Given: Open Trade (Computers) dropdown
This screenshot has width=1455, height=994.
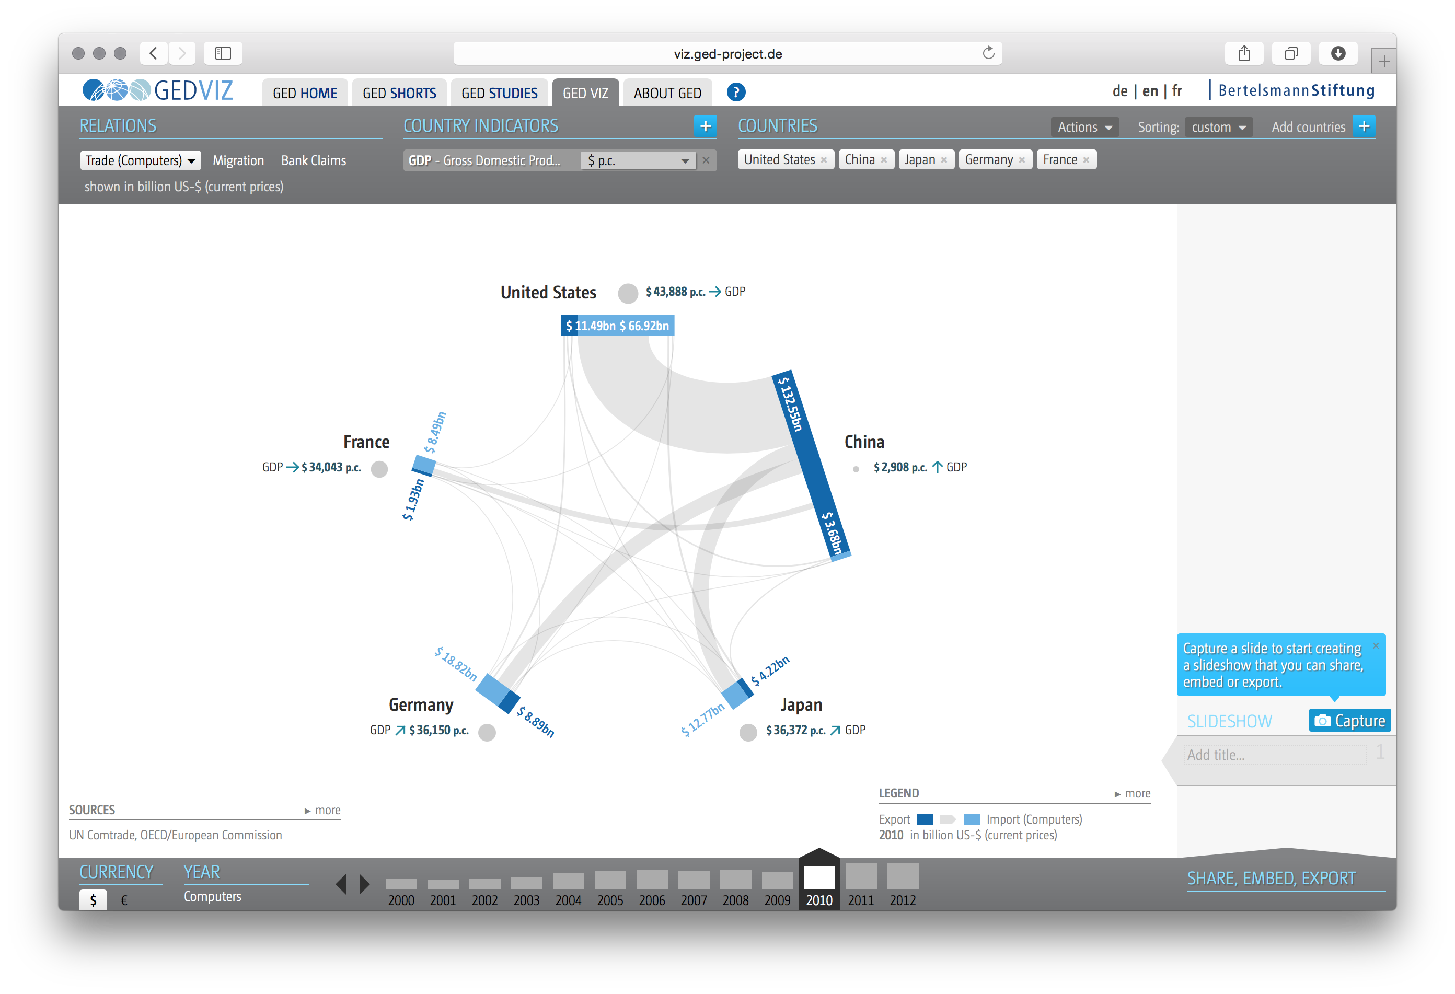Looking at the screenshot, I should tap(140, 160).
